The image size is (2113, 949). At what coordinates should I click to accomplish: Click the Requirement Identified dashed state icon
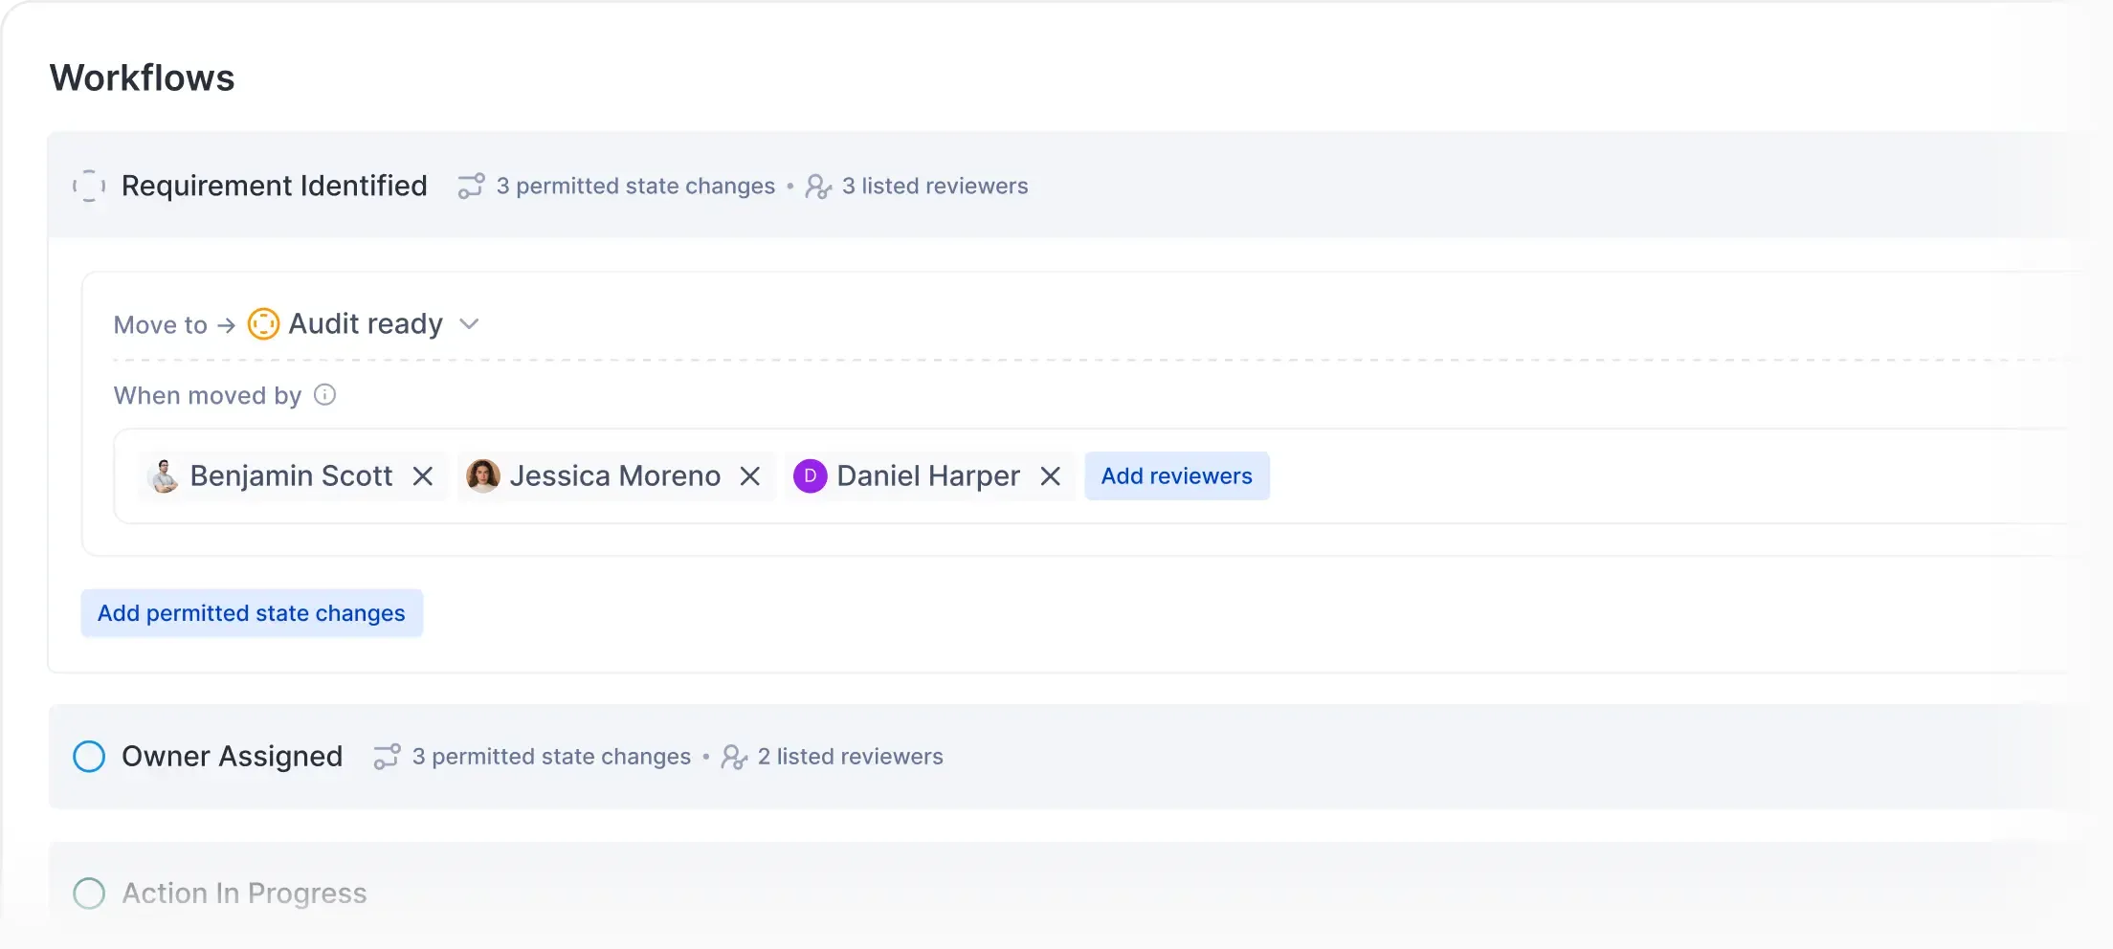point(89,186)
